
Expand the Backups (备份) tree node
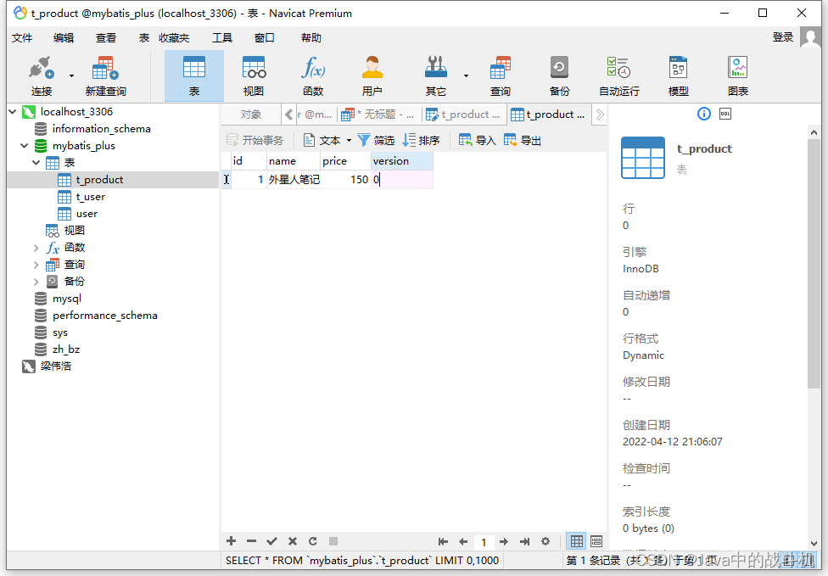[x=36, y=282]
